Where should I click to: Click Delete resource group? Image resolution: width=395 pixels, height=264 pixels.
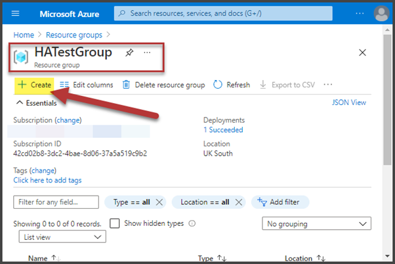(163, 85)
